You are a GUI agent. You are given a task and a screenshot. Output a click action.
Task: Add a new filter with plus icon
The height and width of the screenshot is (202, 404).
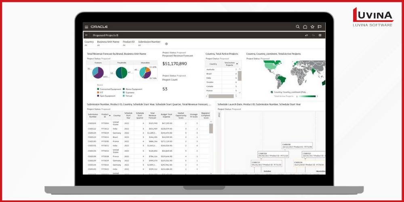[x=166, y=44]
